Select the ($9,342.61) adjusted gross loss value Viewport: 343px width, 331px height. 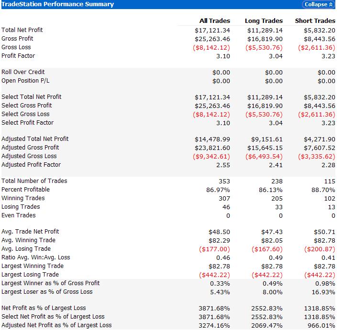coord(211,157)
